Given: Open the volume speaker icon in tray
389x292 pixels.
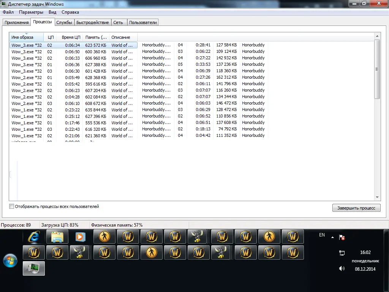Looking at the screenshot, I should [342, 268].
